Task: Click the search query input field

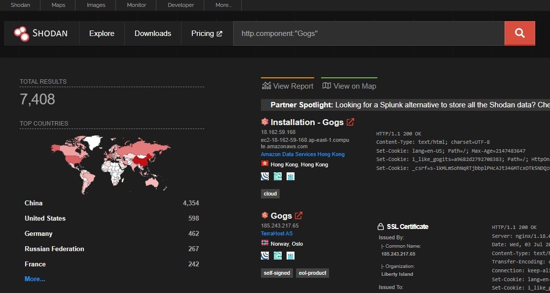Action: (368, 33)
